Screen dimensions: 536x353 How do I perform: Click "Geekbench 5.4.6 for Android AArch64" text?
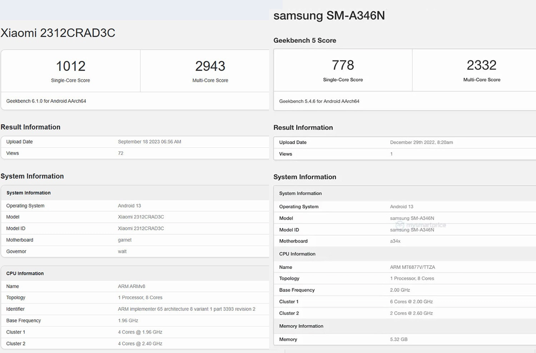pyautogui.click(x=319, y=101)
